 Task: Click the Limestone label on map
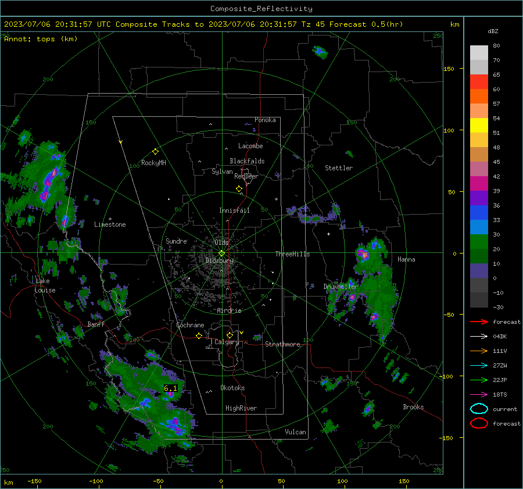pyautogui.click(x=110, y=224)
